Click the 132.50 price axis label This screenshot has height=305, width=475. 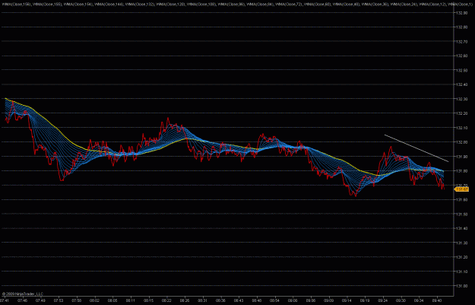pos(461,70)
